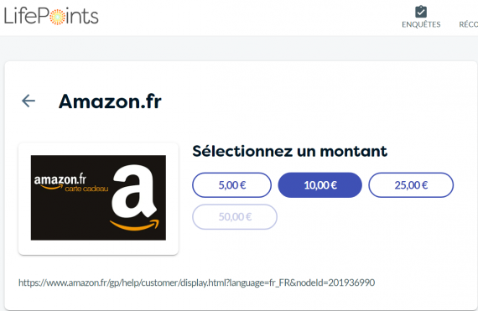Click the large white Amazon 'a' logo
The image size is (478, 311).
(134, 191)
